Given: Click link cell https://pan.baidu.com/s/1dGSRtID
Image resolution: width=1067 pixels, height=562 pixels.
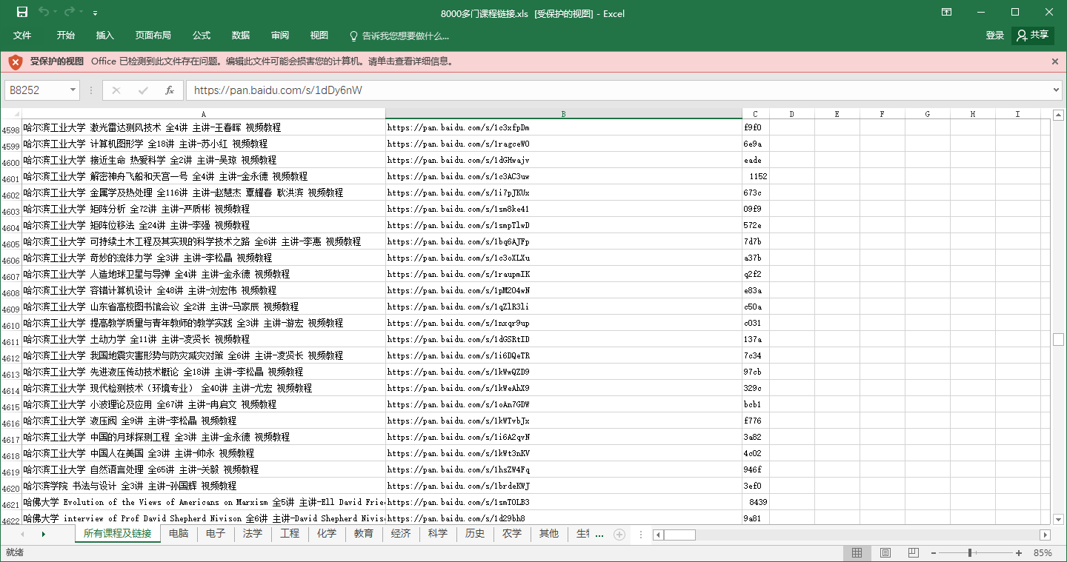Looking at the screenshot, I should coord(564,339).
